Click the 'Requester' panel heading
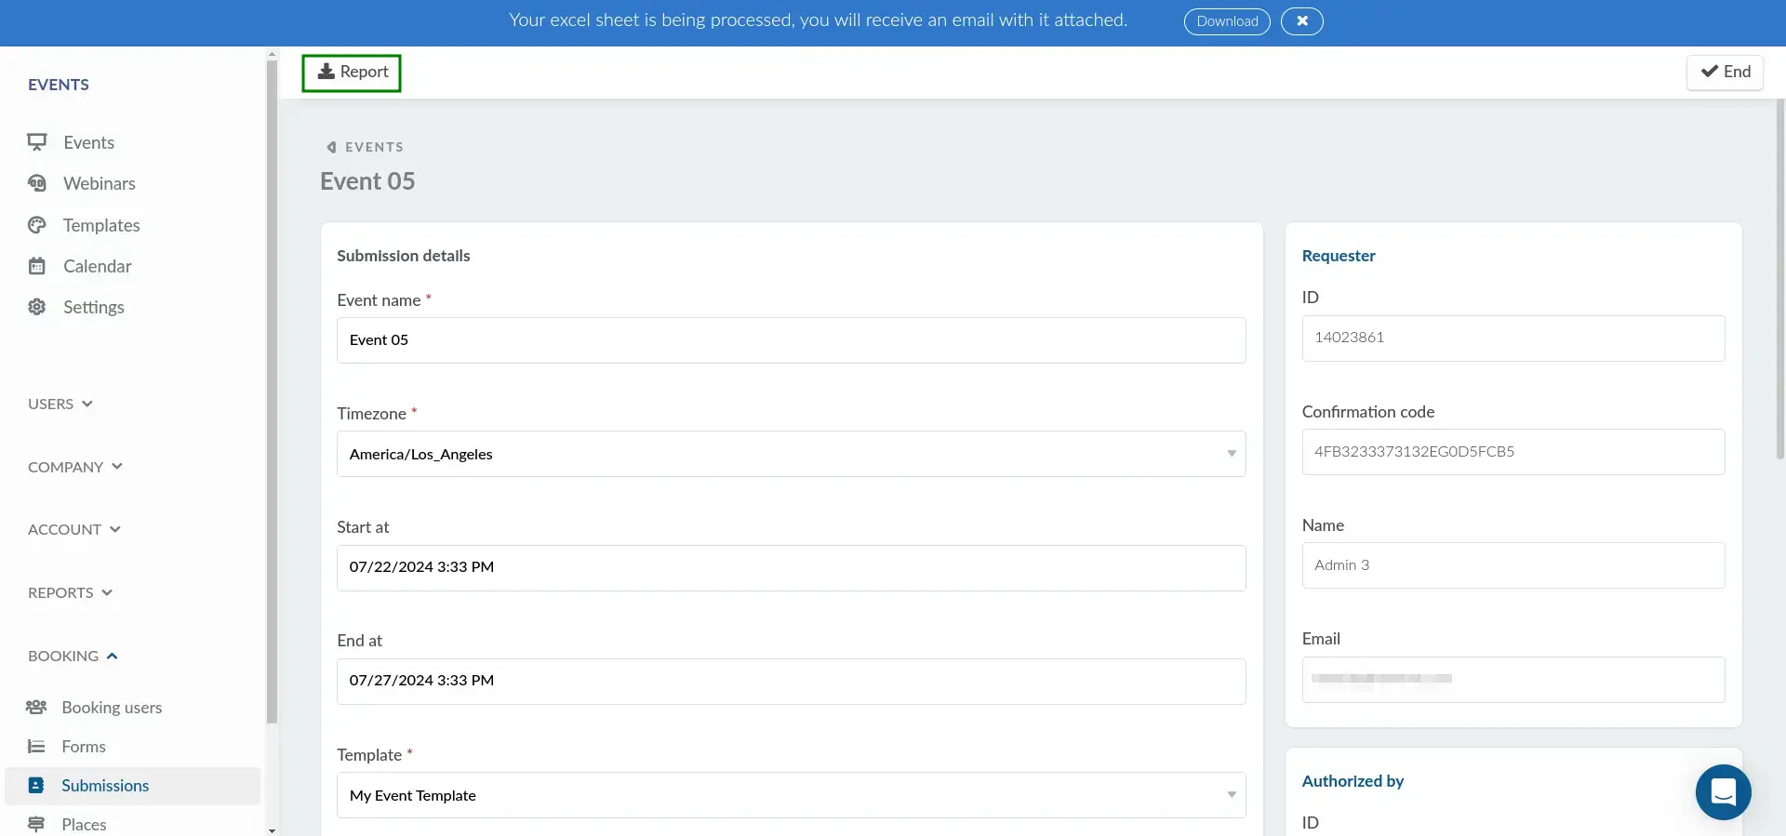 pos(1339,256)
